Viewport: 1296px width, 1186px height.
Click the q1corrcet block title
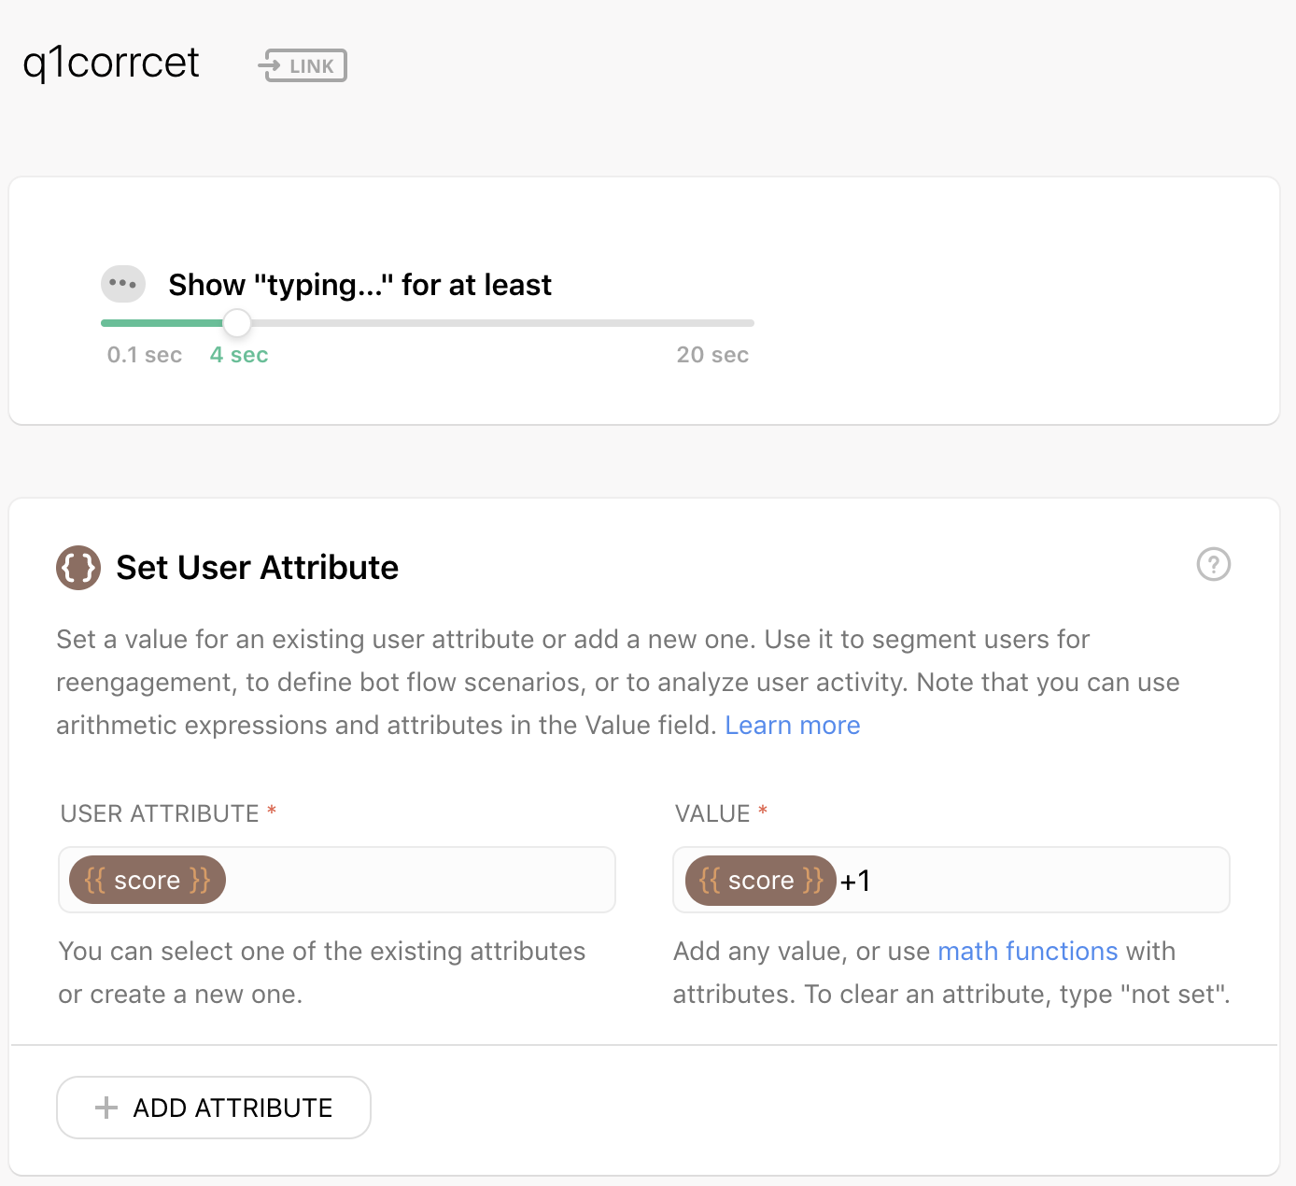[111, 64]
